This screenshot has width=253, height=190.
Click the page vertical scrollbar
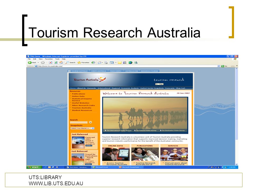pos(237,116)
